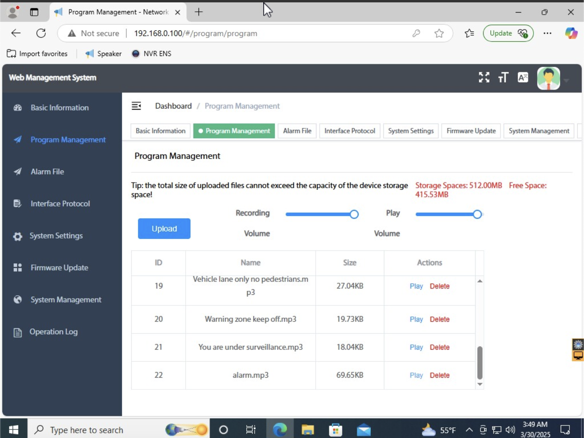Open Copilot icon in browser toolbar
The width and height of the screenshot is (584, 438).
pos(571,33)
